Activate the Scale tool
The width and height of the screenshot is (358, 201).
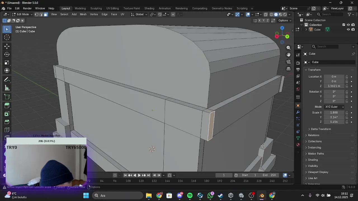pyautogui.click(x=7, y=63)
